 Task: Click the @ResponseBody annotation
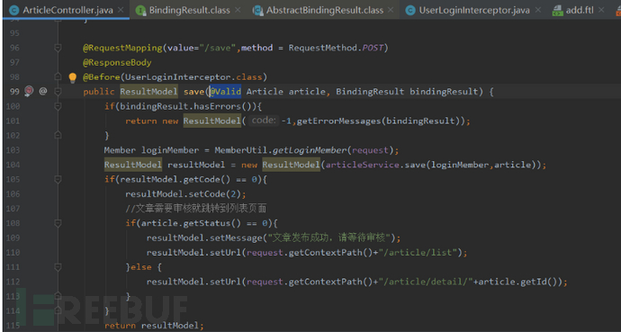point(117,62)
